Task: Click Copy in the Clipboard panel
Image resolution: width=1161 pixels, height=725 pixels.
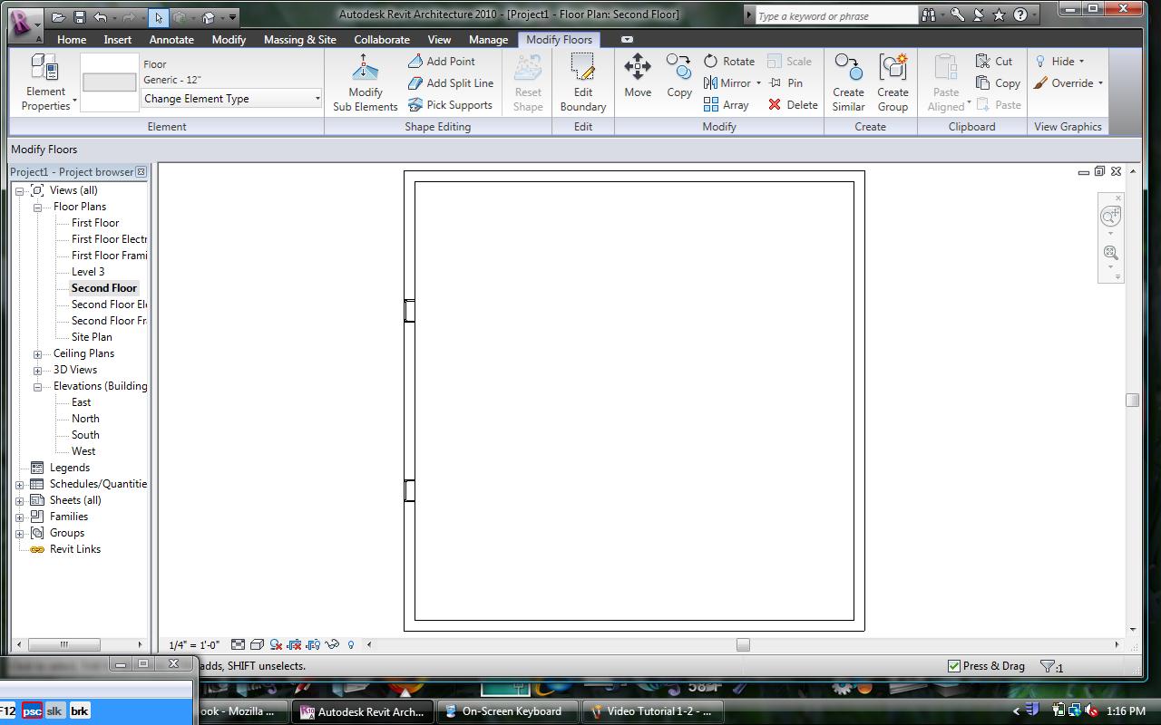Action: 998,82
